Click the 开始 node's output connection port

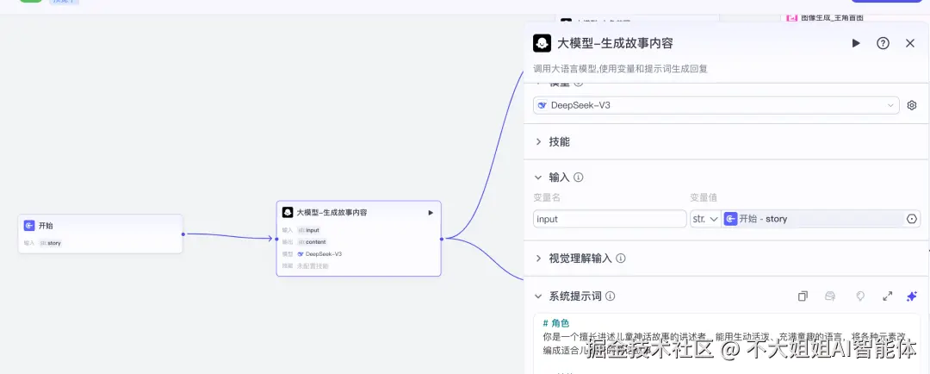pos(183,234)
